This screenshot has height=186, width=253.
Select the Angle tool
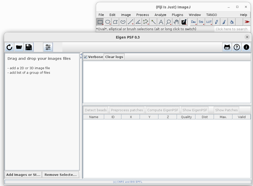(138, 22)
